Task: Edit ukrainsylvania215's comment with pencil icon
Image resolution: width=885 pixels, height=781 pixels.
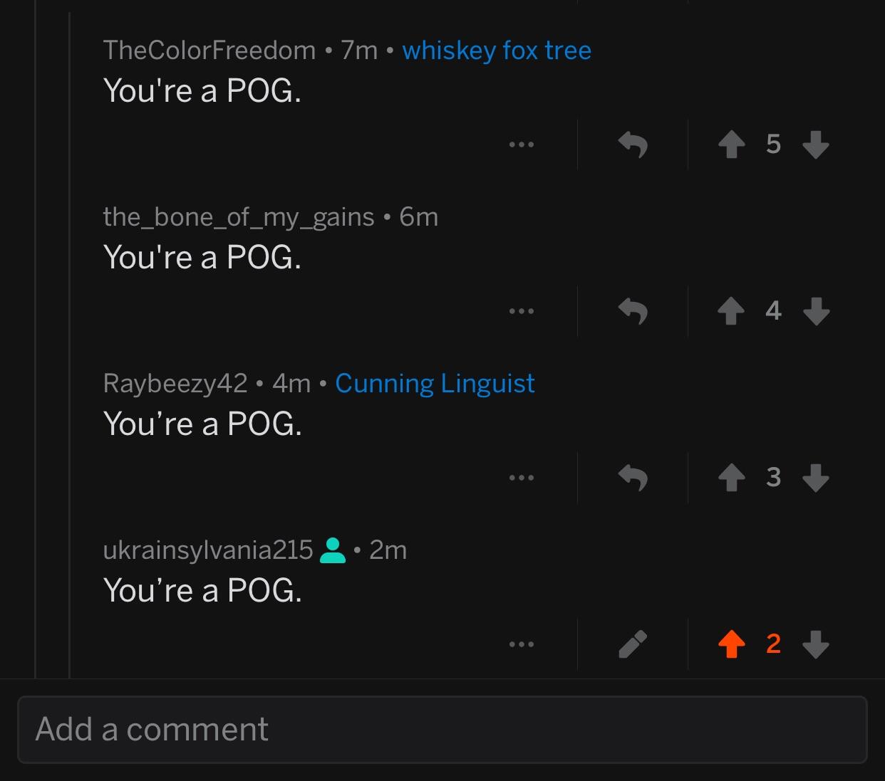Action: coord(633,644)
